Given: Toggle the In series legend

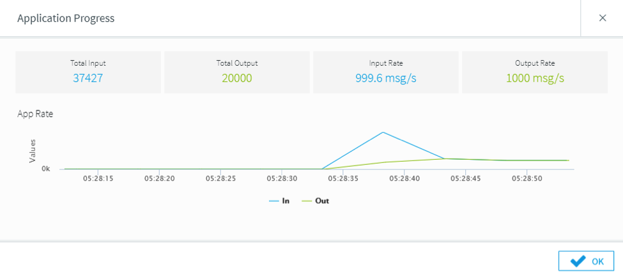Looking at the screenshot, I should pos(286,201).
